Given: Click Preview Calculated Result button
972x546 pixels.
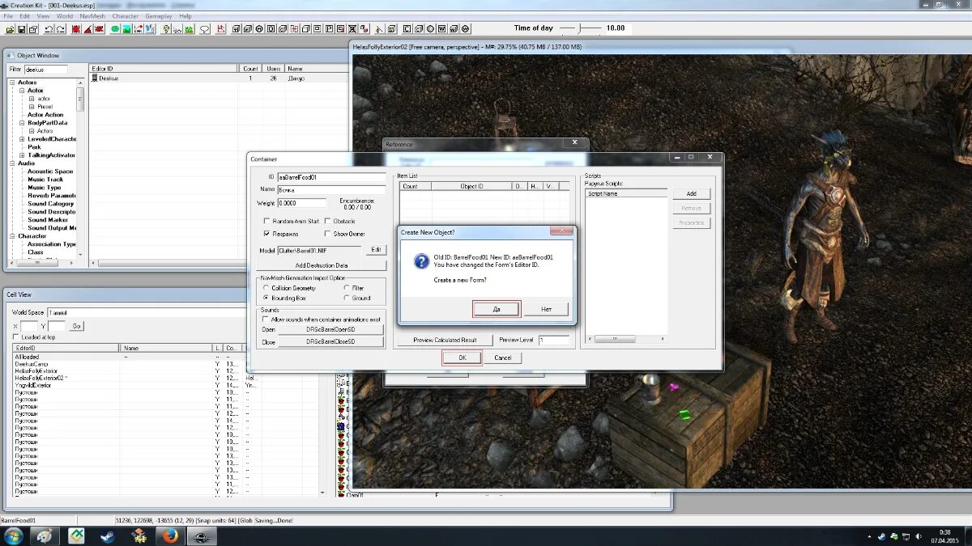Looking at the screenshot, I should pyautogui.click(x=445, y=341).
